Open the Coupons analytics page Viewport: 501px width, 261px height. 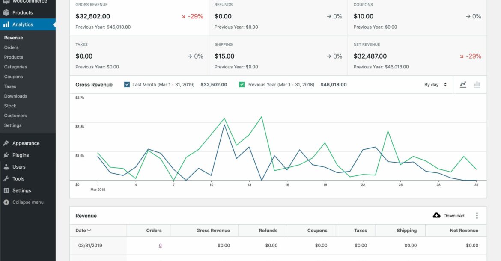[13, 76]
